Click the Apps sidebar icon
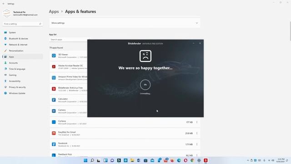Image resolution: width=291 pixels, height=164 pixels. [x=5, y=56]
